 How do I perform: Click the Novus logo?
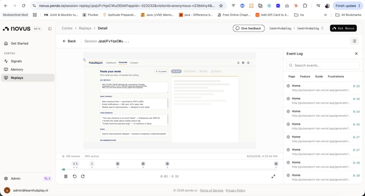click(17, 29)
